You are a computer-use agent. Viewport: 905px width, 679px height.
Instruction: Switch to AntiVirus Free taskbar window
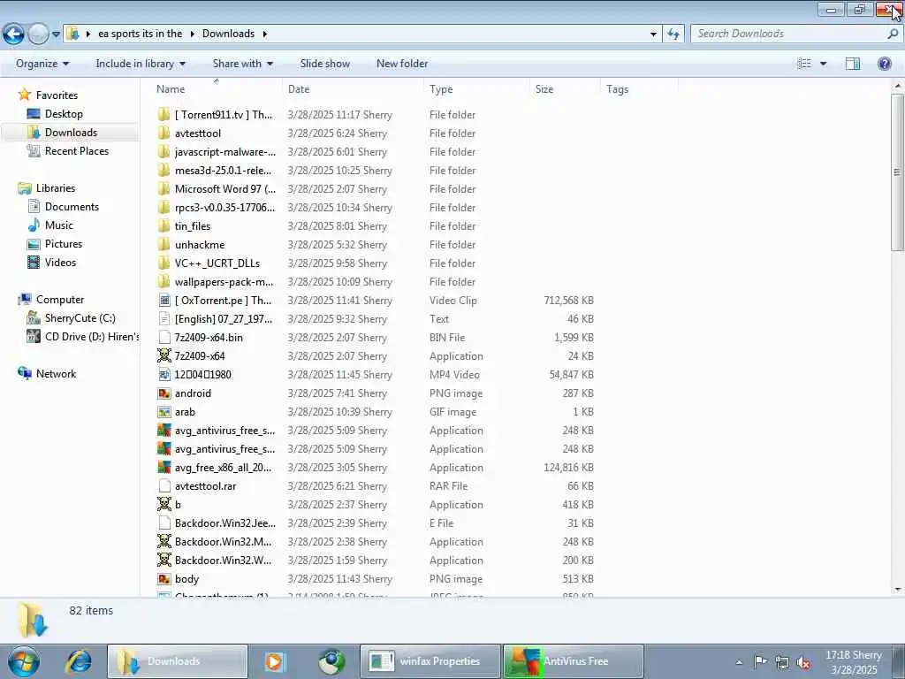pyautogui.click(x=573, y=661)
